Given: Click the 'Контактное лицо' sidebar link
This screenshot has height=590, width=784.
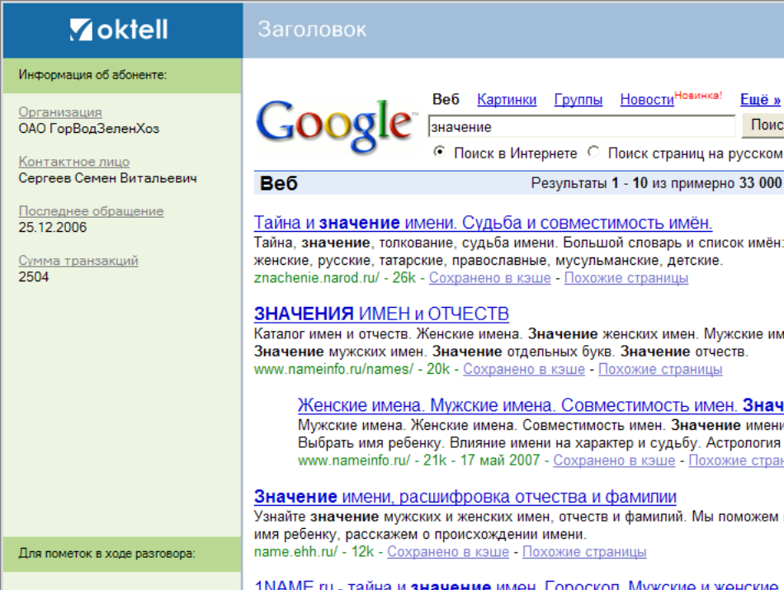Looking at the screenshot, I should point(74,162).
